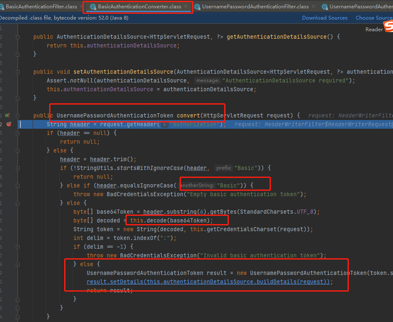
Task: Click request.getHeader call on highlighted line
Action: 129,124
